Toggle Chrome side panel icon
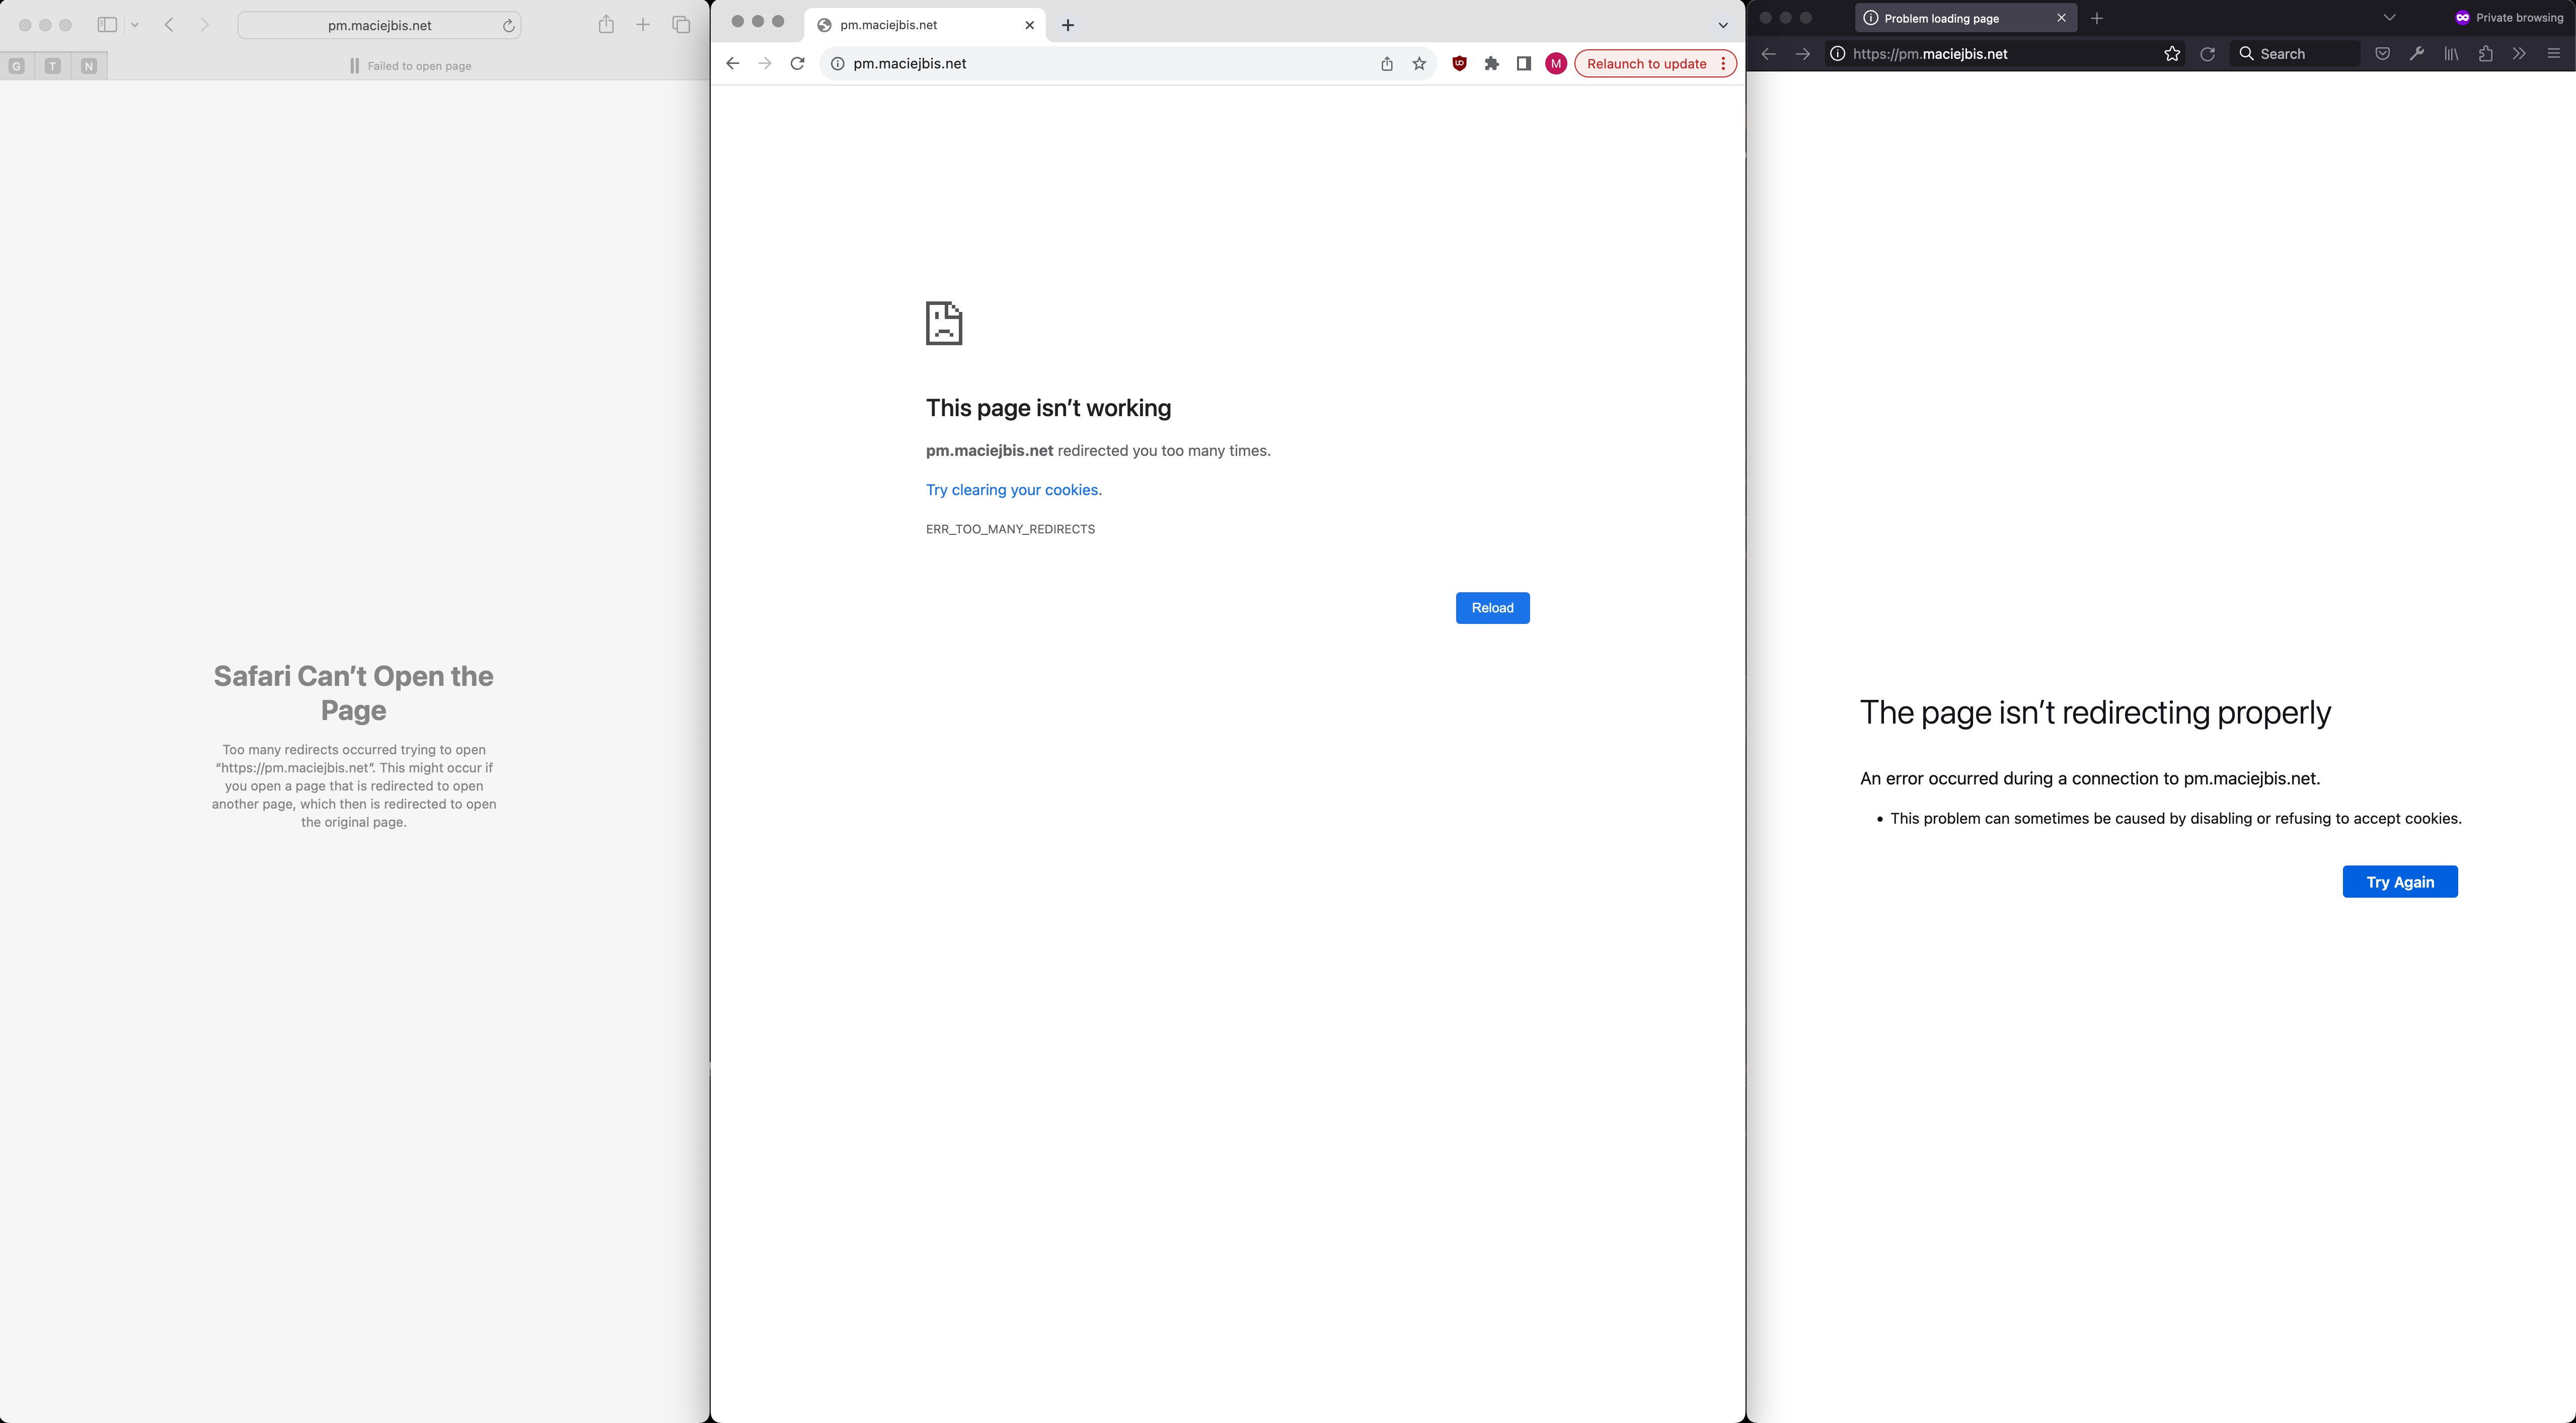This screenshot has height=1423, width=2576. pyautogui.click(x=1523, y=64)
